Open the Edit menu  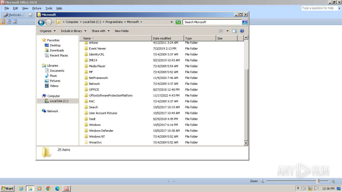click(x=15, y=8)
